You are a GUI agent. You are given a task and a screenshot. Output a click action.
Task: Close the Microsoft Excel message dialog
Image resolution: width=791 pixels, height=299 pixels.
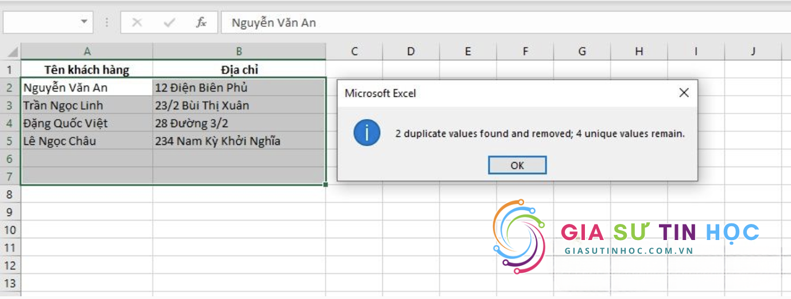684,93
